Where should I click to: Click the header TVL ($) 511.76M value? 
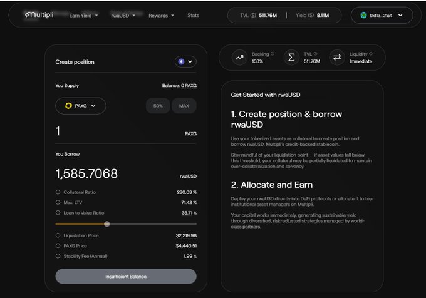[268, 15]
